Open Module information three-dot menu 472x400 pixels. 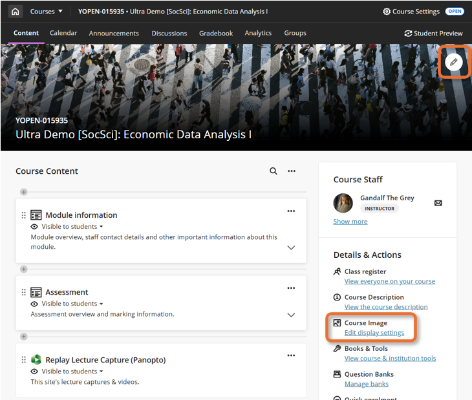(x=291, y=211)
